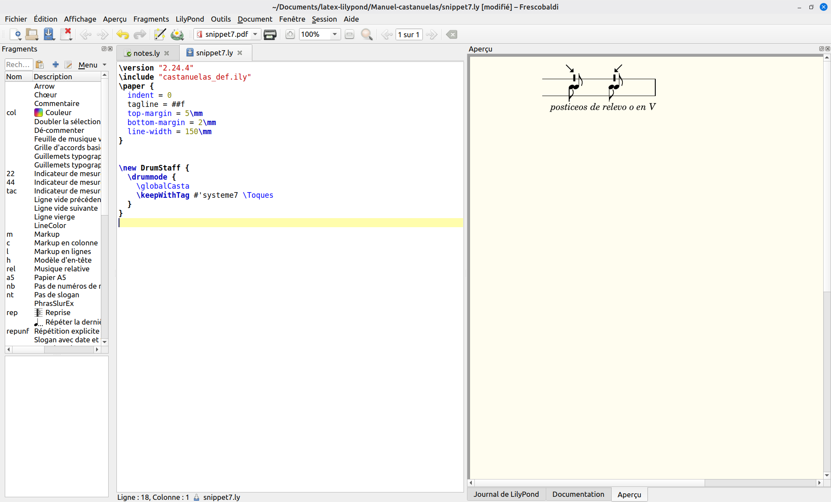Click the Print music printer icon
This screenshot has width=831, height=502.
[270, 34]
